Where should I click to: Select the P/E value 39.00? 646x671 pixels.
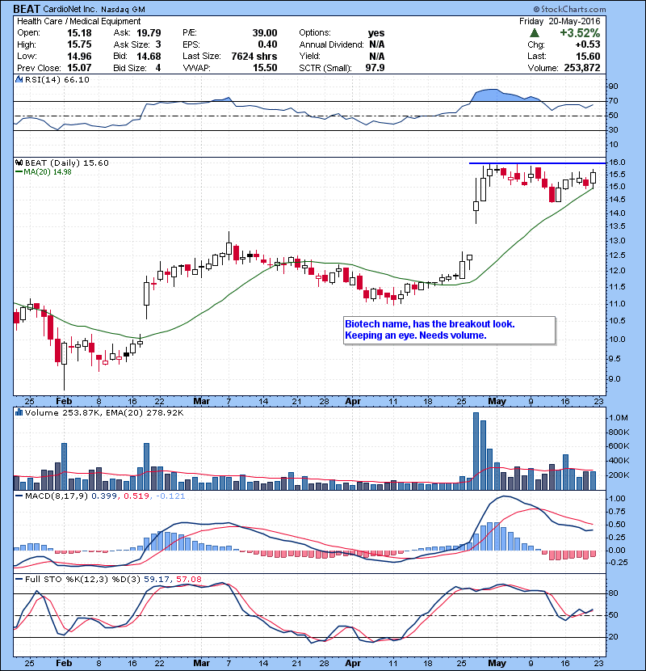coord(265,33)
